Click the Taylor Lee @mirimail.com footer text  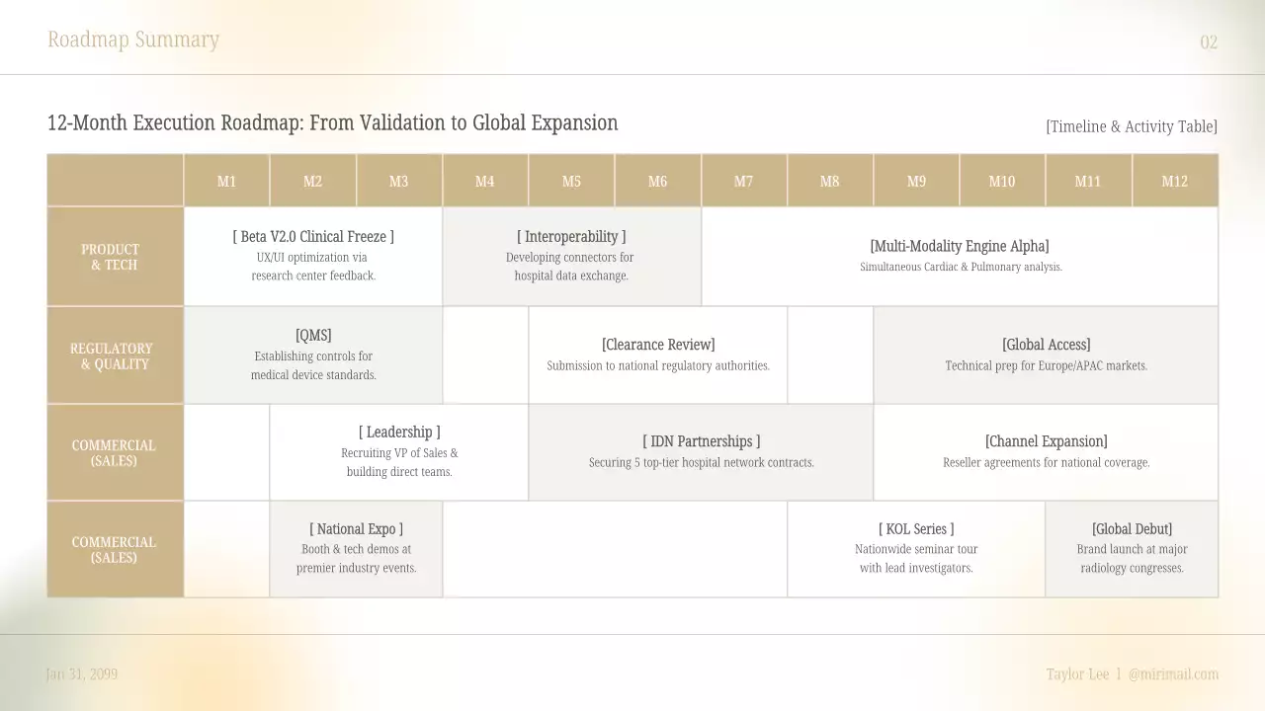click(1132, 674)
